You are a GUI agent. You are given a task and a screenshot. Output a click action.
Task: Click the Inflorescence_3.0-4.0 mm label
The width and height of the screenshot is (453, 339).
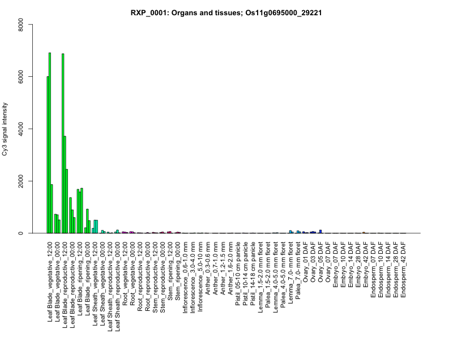point(193,277)
